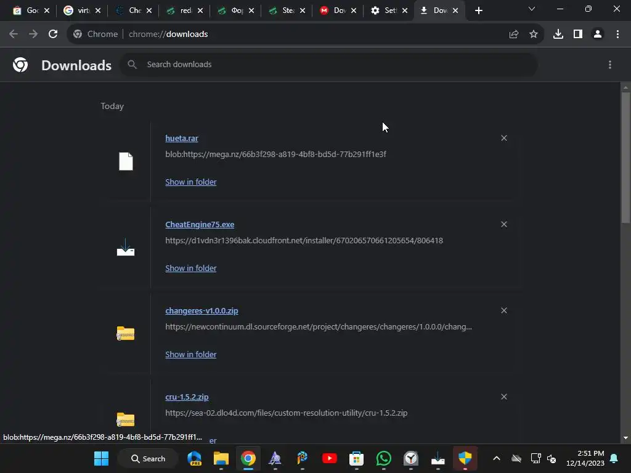Image resolution: width=631 pixels, height=473 pixels.
Task: Open Windows Security shield in taskbar
Action: [x=465, y=458]
